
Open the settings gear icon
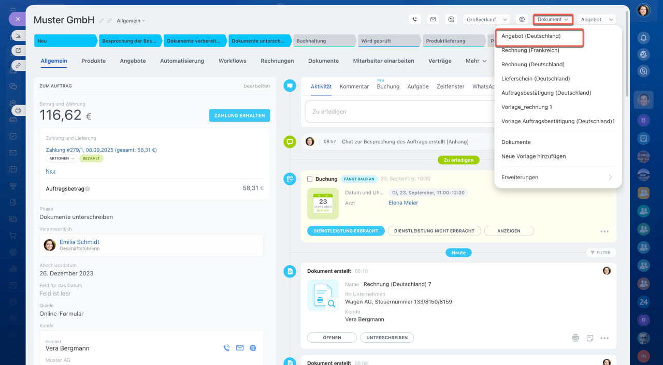[x=522, y=20]
